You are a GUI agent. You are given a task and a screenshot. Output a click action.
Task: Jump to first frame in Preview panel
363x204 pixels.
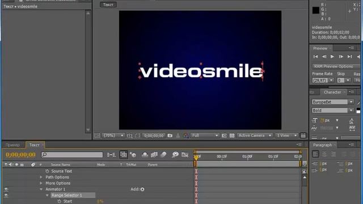coord(315,57)
